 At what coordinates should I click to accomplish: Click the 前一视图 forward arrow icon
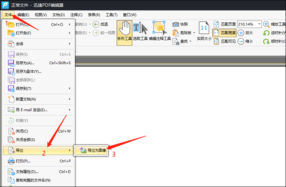(x=96, y=33)
